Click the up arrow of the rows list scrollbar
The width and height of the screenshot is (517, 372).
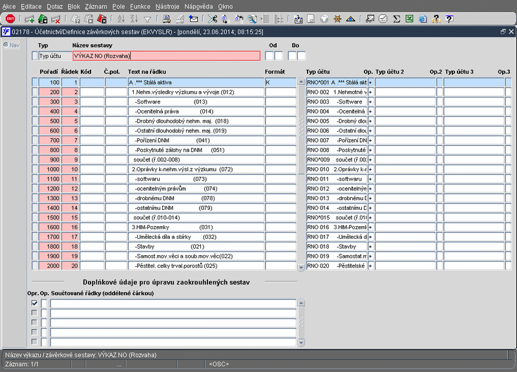pos(301,82)
